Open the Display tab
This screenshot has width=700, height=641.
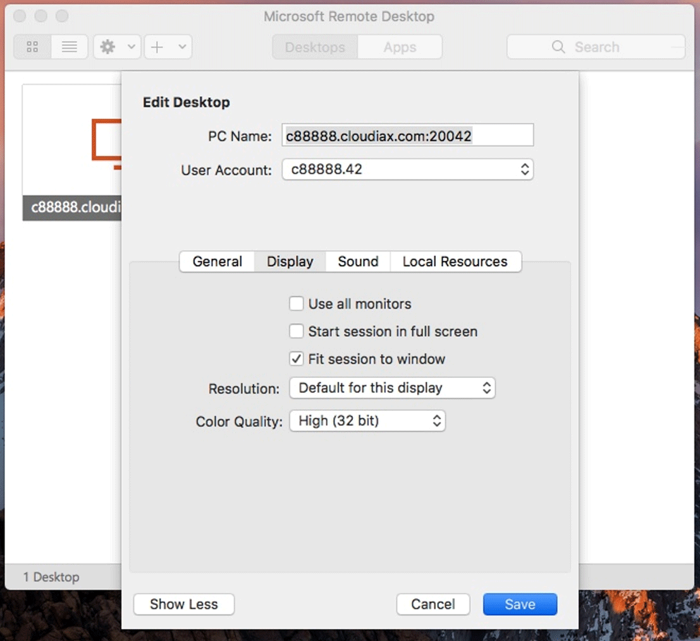[290, 262]
